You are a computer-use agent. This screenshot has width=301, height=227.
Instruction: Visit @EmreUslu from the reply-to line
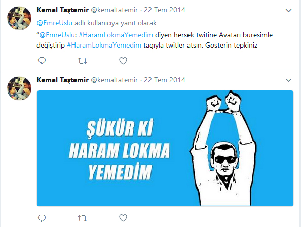tap(55, 23)
